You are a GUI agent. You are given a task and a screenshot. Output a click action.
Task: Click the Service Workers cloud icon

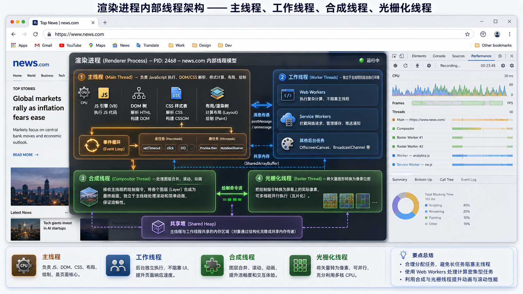[288, 119]
